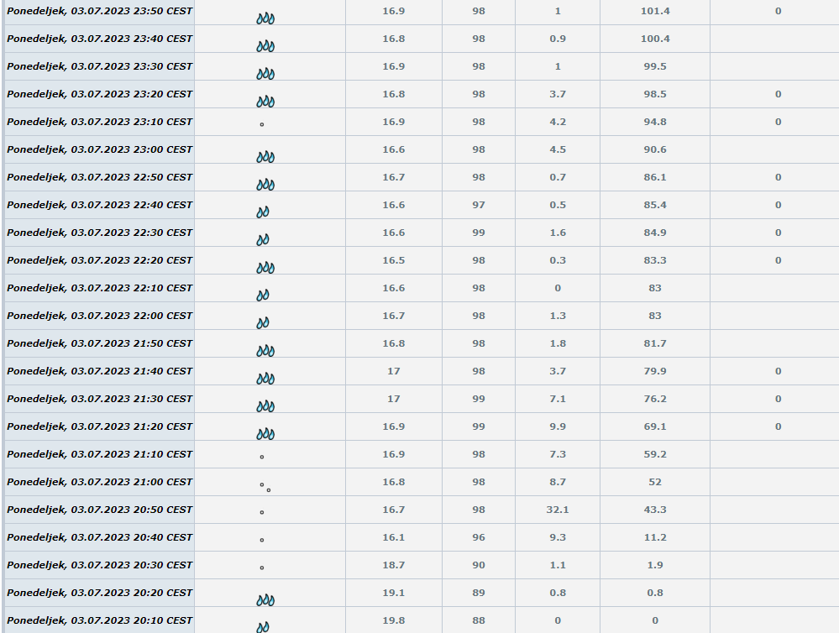Click the rain icon in the 23:00 row
The height and width of the screenshot is (633, 839).
(265, 157)
